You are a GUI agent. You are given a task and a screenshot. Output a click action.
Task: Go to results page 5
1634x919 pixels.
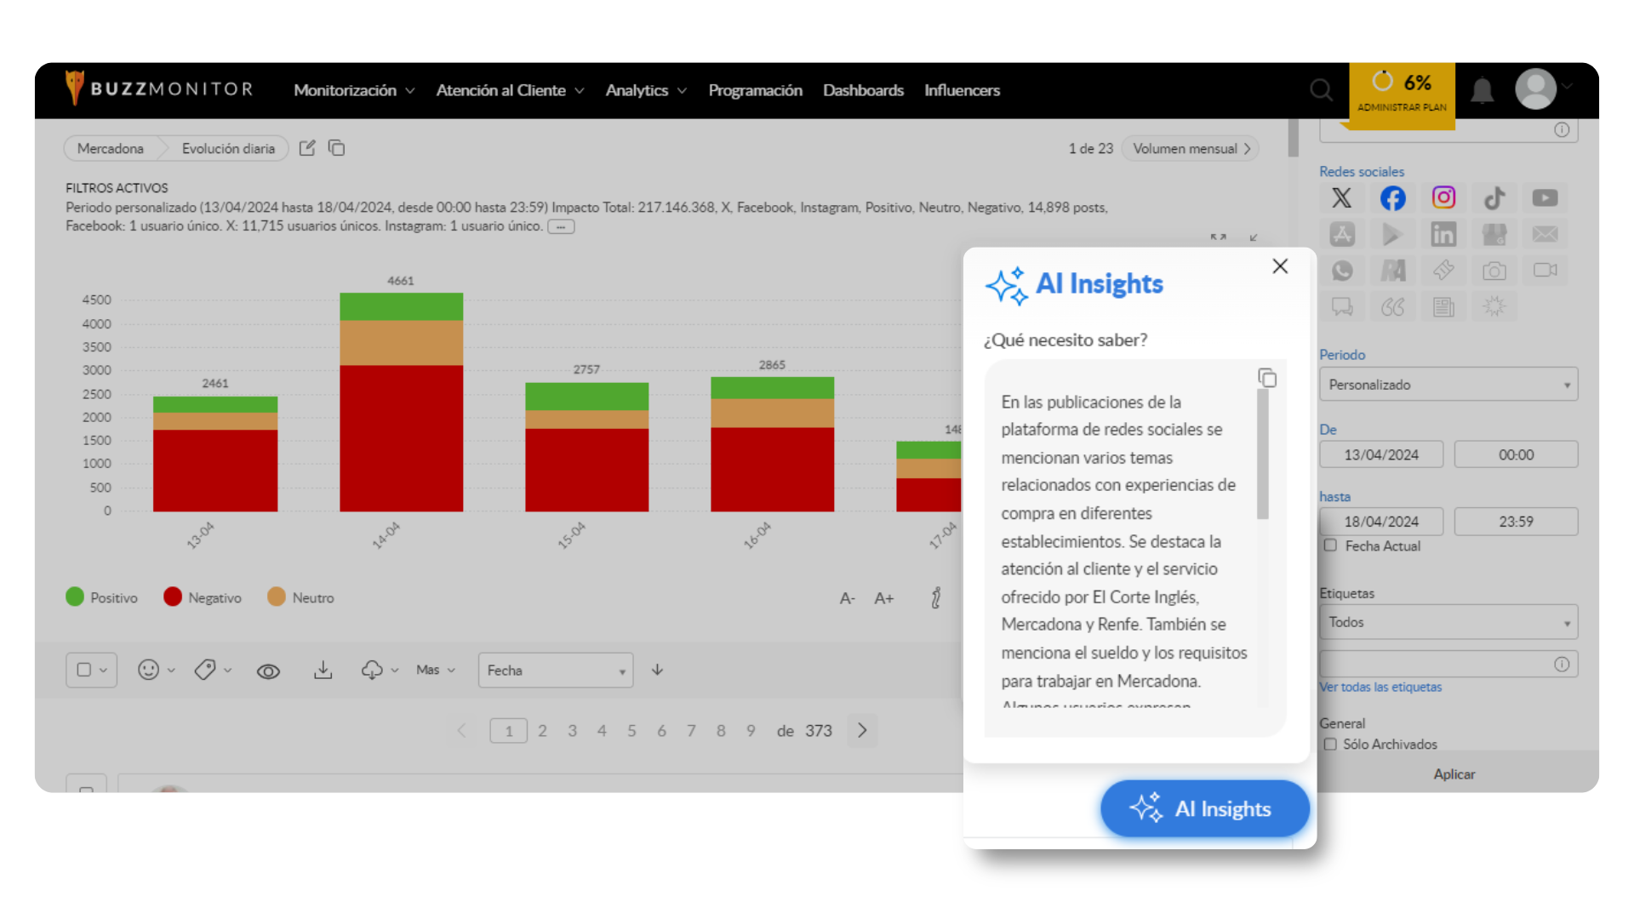(x=631, y=730)
